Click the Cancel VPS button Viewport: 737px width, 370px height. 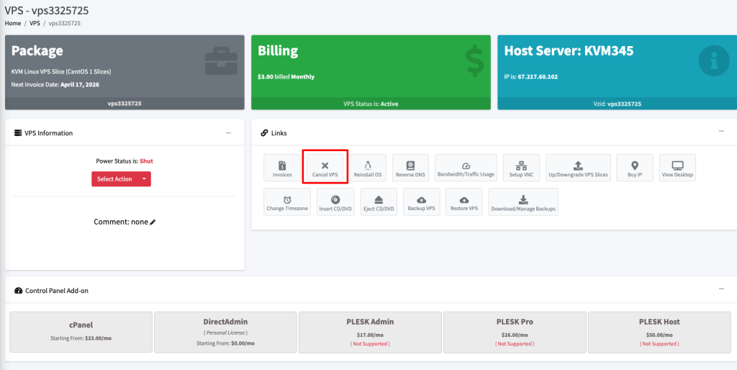click(x=325, y=168)
